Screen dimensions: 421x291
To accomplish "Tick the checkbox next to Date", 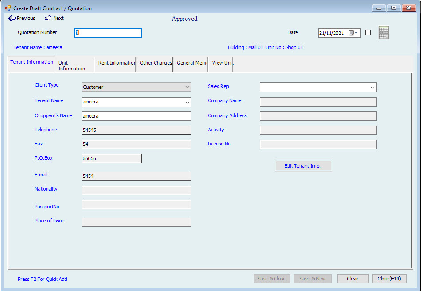I will [368, 33].
